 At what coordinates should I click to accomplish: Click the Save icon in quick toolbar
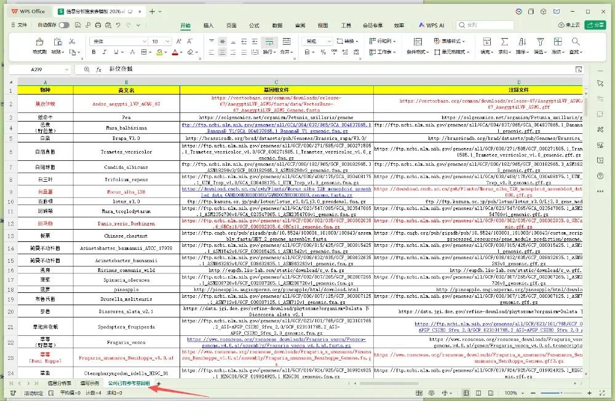(77, 25)
